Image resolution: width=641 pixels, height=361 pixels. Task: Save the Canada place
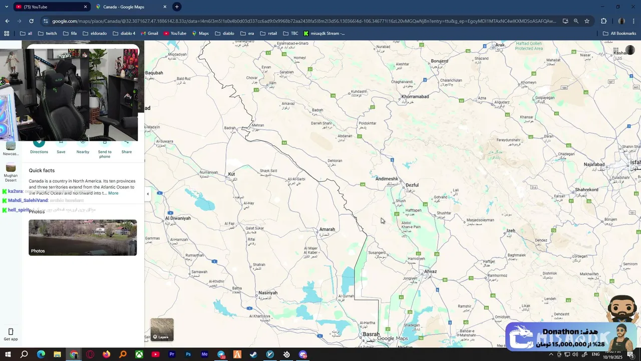(61, 146)
